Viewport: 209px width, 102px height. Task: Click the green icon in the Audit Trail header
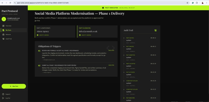click(155, 30)
